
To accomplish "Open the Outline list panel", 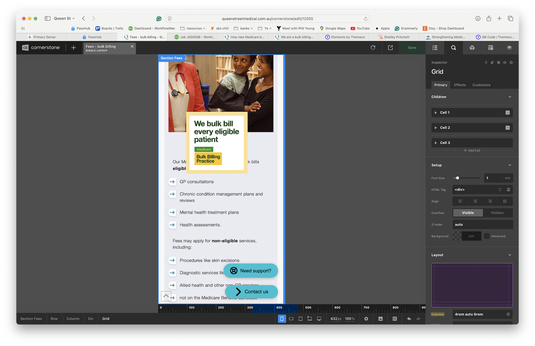I will click(435, 48).
